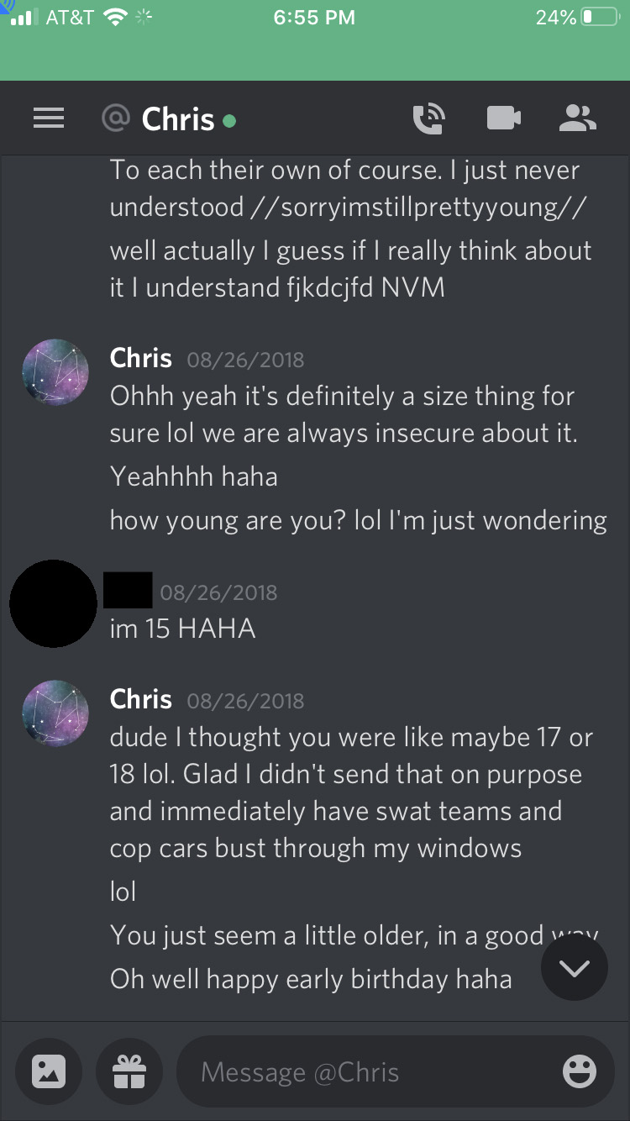Tap the 'im 15 HAHA' message
Screen dimensions: 630x1121
[182, 629]
